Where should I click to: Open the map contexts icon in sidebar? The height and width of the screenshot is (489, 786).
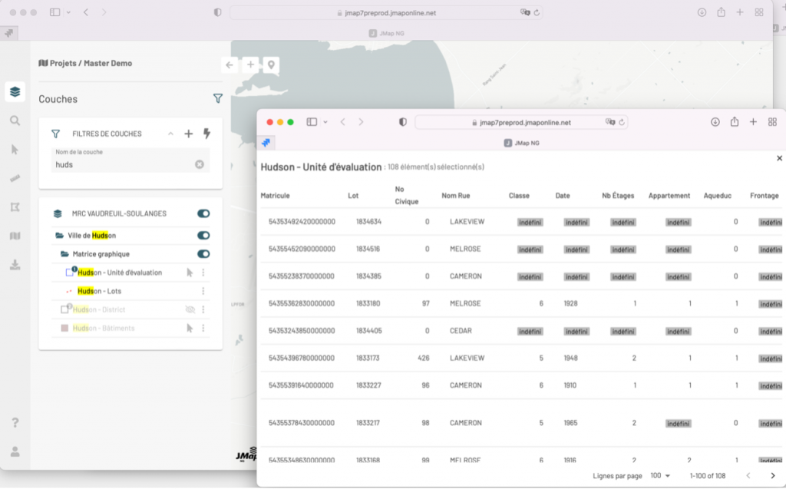[x=15, y=236]
